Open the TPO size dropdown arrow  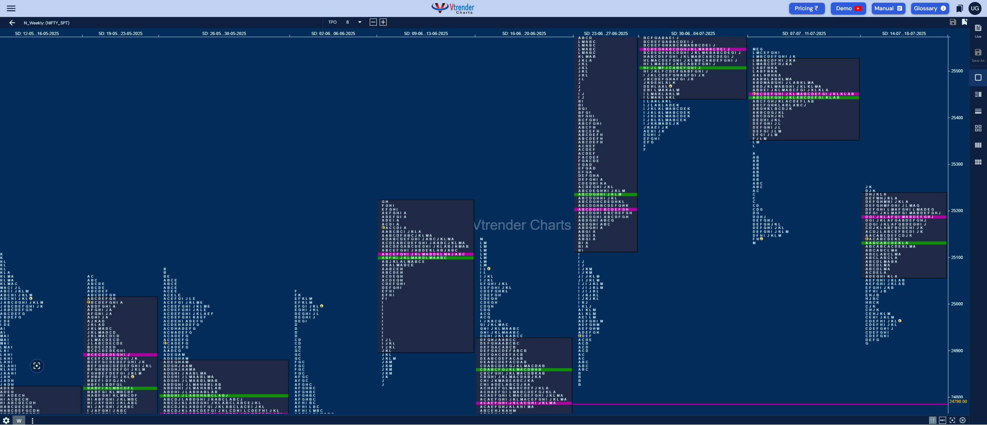(360, 22)
